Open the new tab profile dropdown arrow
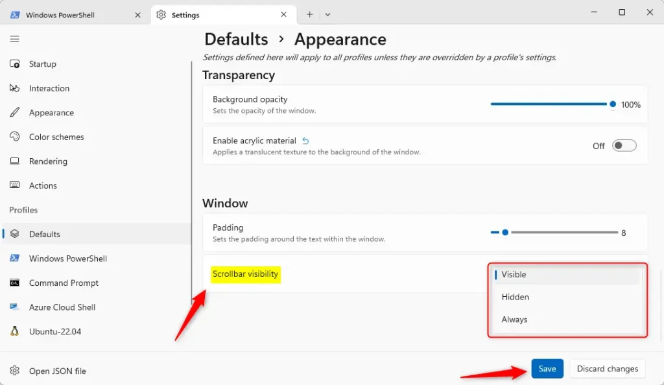Image resolution: width=664 pixels, height=385 pixels. click(x=327, y=14)
